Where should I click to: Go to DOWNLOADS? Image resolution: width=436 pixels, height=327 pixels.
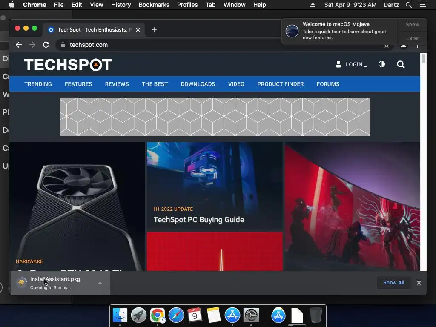coord(198,84)
